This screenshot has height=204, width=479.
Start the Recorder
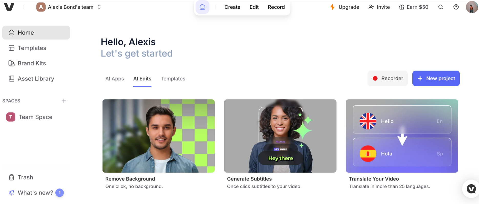(388, 78)
